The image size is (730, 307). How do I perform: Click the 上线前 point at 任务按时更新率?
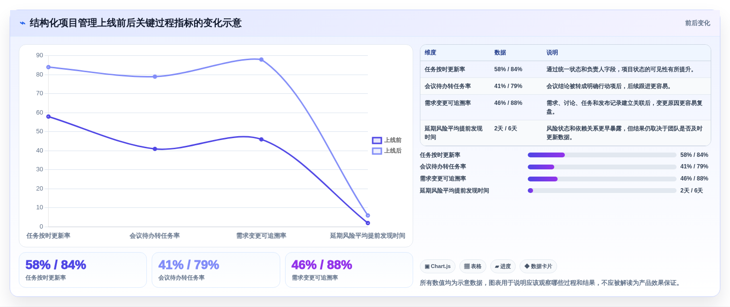(48, 116)
